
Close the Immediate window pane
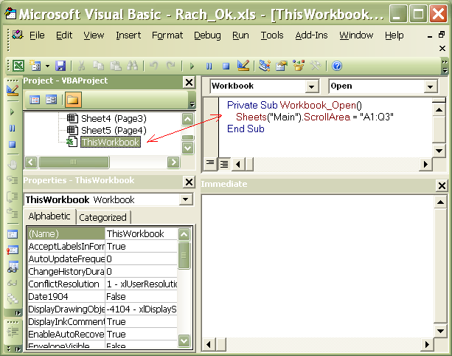tap(441, 185)
